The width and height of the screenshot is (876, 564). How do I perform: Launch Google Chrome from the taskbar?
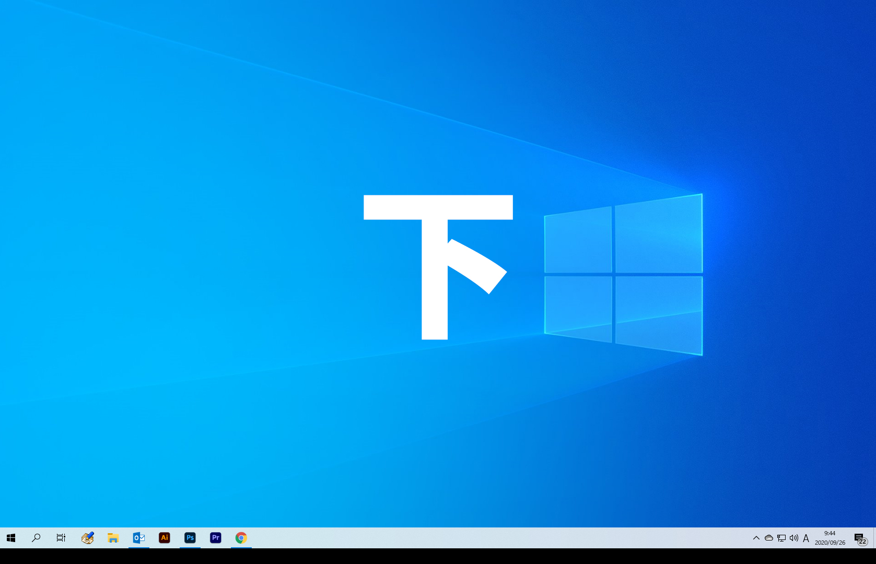coord(241,538)
